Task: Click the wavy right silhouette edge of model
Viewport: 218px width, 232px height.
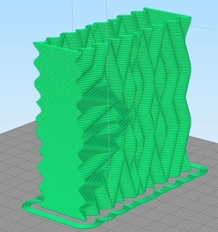Action: point(189,93)
